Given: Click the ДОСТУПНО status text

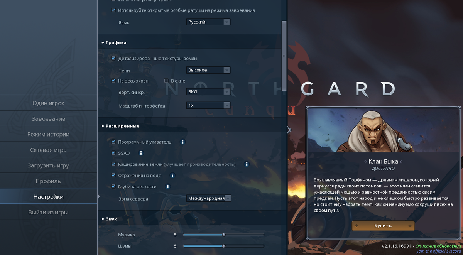Looking at the screenshot, I should click(x=383, y=169).
